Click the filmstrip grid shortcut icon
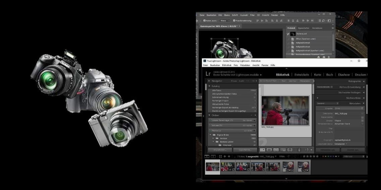Screen dimensions: 381x190 point(220,157)
